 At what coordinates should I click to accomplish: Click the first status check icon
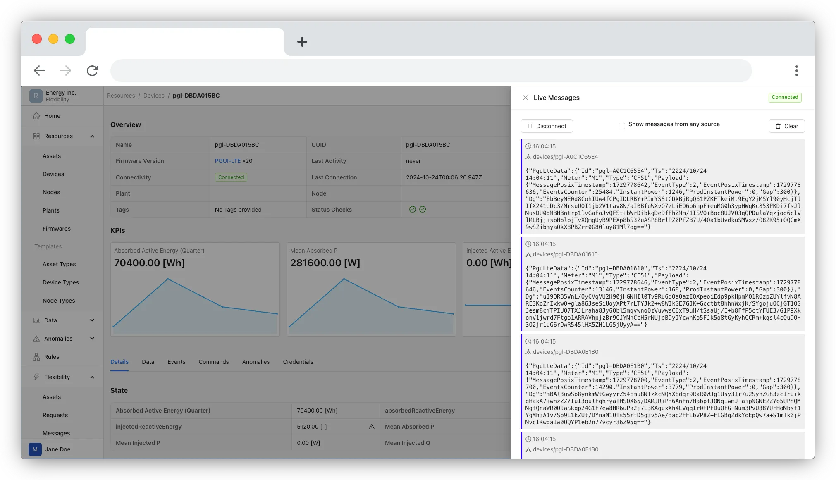412,210
